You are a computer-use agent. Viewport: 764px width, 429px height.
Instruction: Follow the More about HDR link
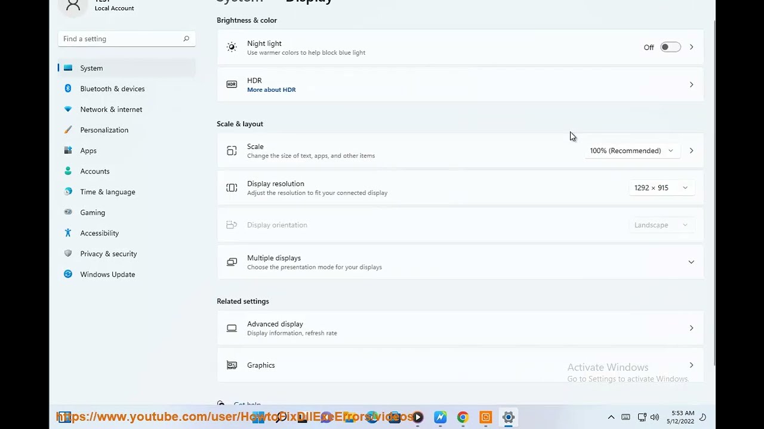[272, 90]
